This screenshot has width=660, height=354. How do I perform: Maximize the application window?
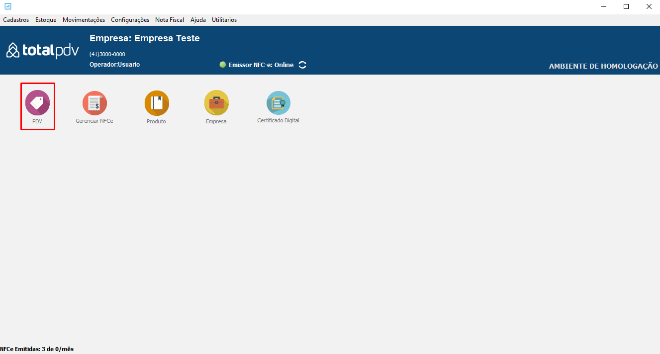[626, 6]
